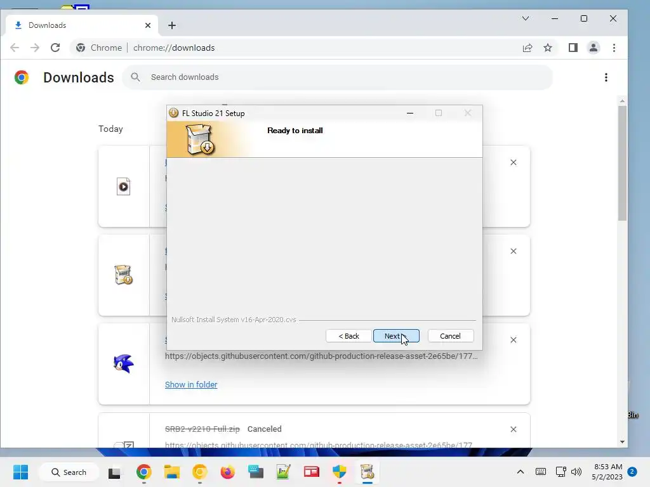The height and width of the screenshot is (487, 650).
Task: Remove the first download entry with the X
Action: click(513, 162)
